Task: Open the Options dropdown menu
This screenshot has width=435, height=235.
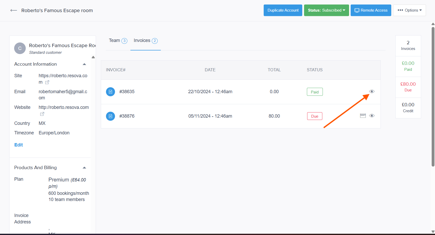Action: tap(409, 10)
